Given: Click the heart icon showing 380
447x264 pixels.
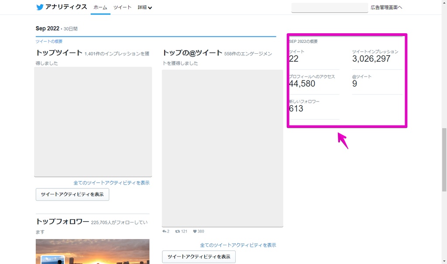Looking at the screenshot, I should click(195, 231).
